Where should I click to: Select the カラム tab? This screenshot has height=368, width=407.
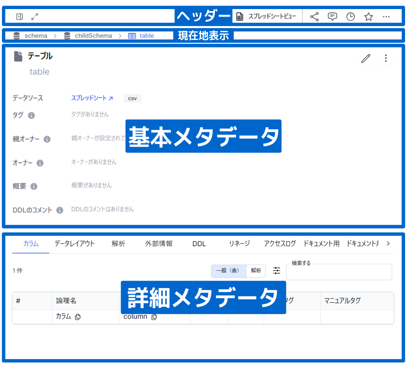31,244
